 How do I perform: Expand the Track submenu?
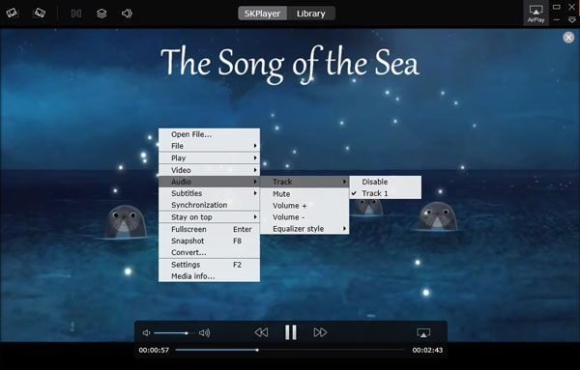coord(304,182)
